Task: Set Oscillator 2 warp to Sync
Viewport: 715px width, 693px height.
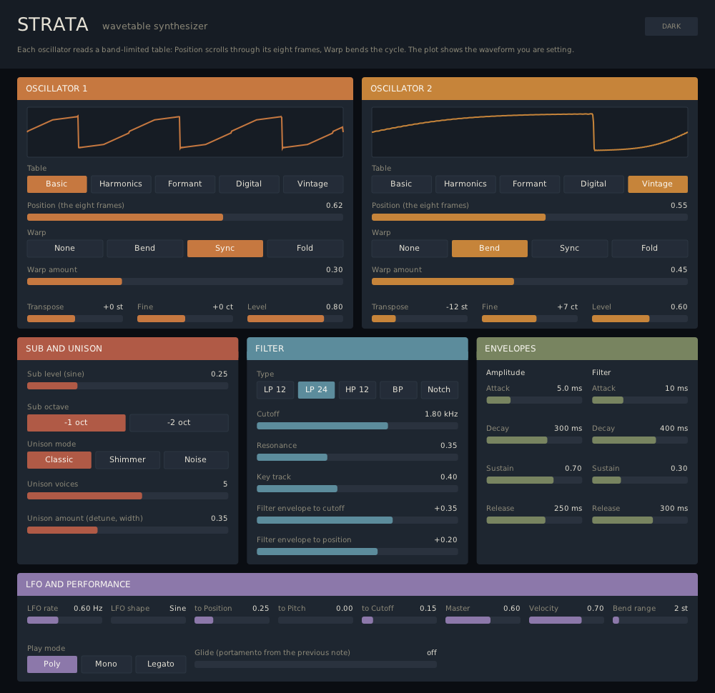Action: point(570,249)
